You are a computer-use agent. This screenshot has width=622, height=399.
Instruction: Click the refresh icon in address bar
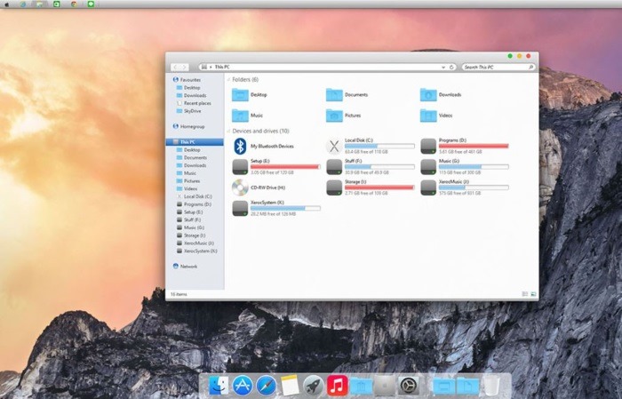point(451,67)
